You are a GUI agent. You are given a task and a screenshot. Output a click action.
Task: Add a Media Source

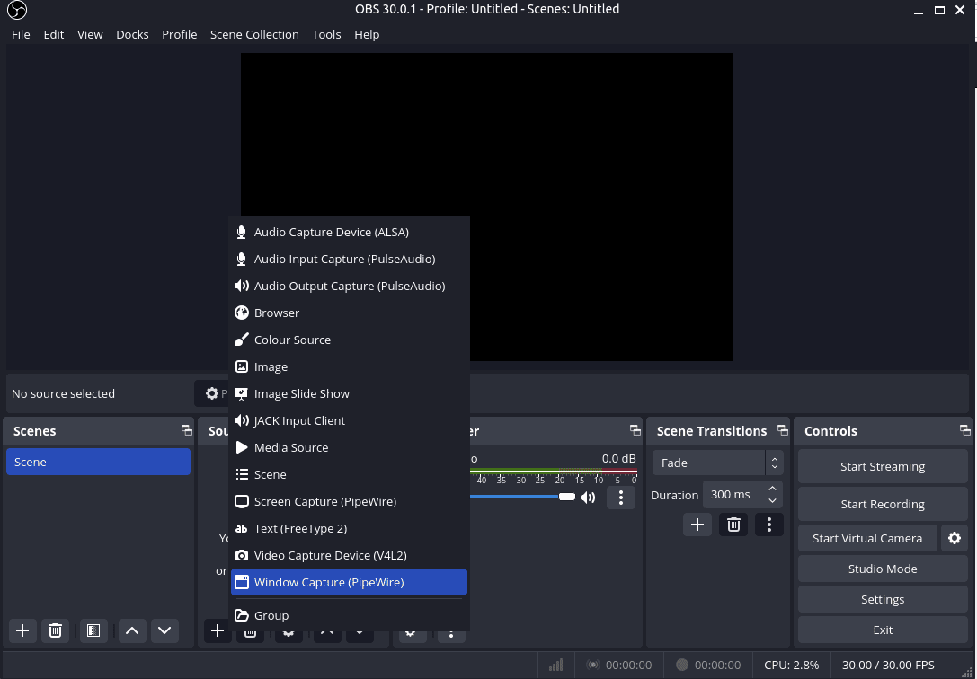tap(349, 447)
